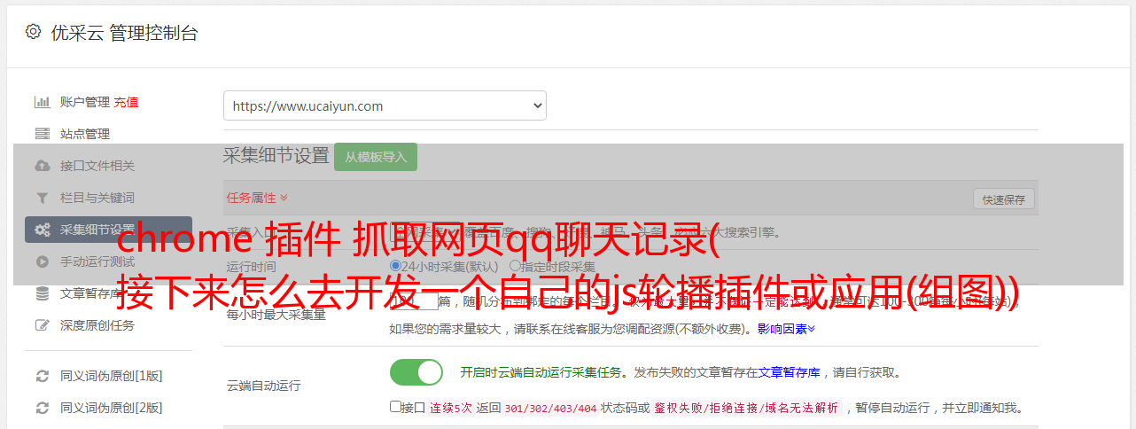Click the gear icon beside 优采云 管理控制台
The height and width of the screenshot is (429, 1136).
[x=33, y=33]
